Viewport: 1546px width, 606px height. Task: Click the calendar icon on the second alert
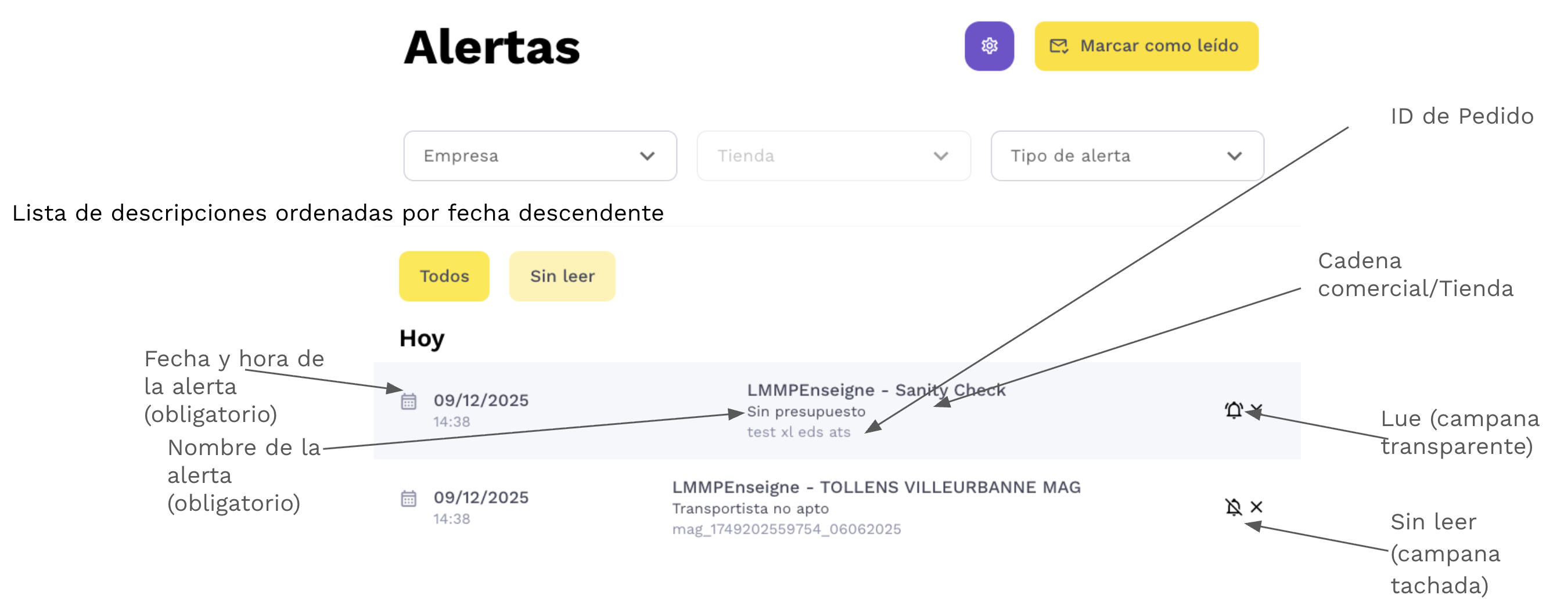point(408,499)
